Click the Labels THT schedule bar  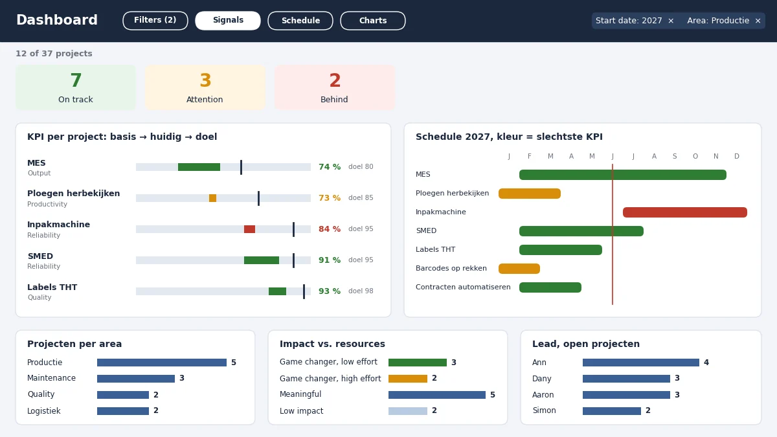click(x=561, y=250)
